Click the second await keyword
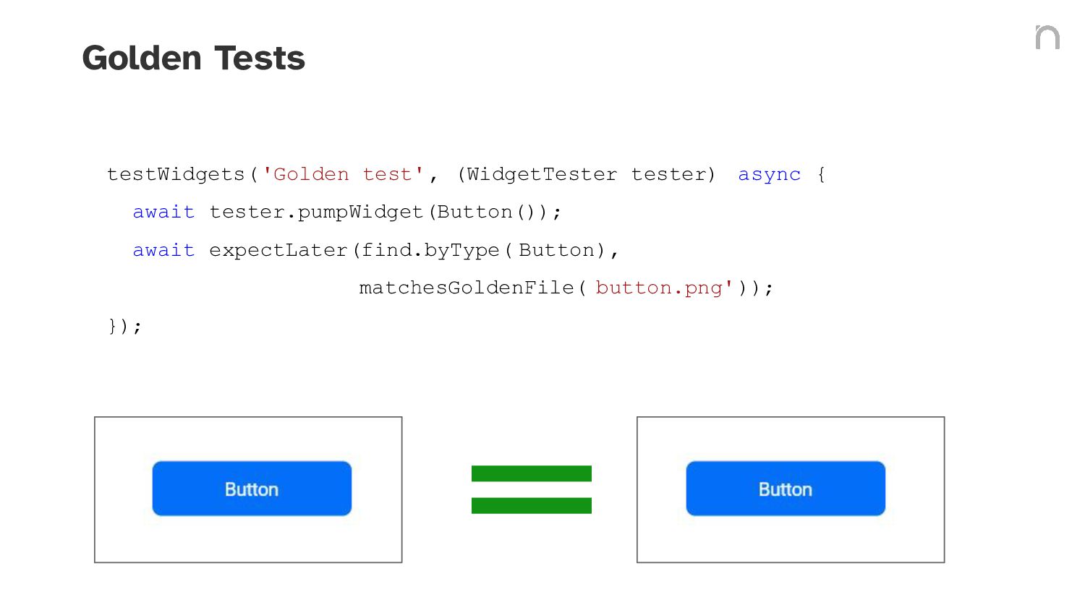Viewport: 1085px width, 610px height. click(163, 250)
